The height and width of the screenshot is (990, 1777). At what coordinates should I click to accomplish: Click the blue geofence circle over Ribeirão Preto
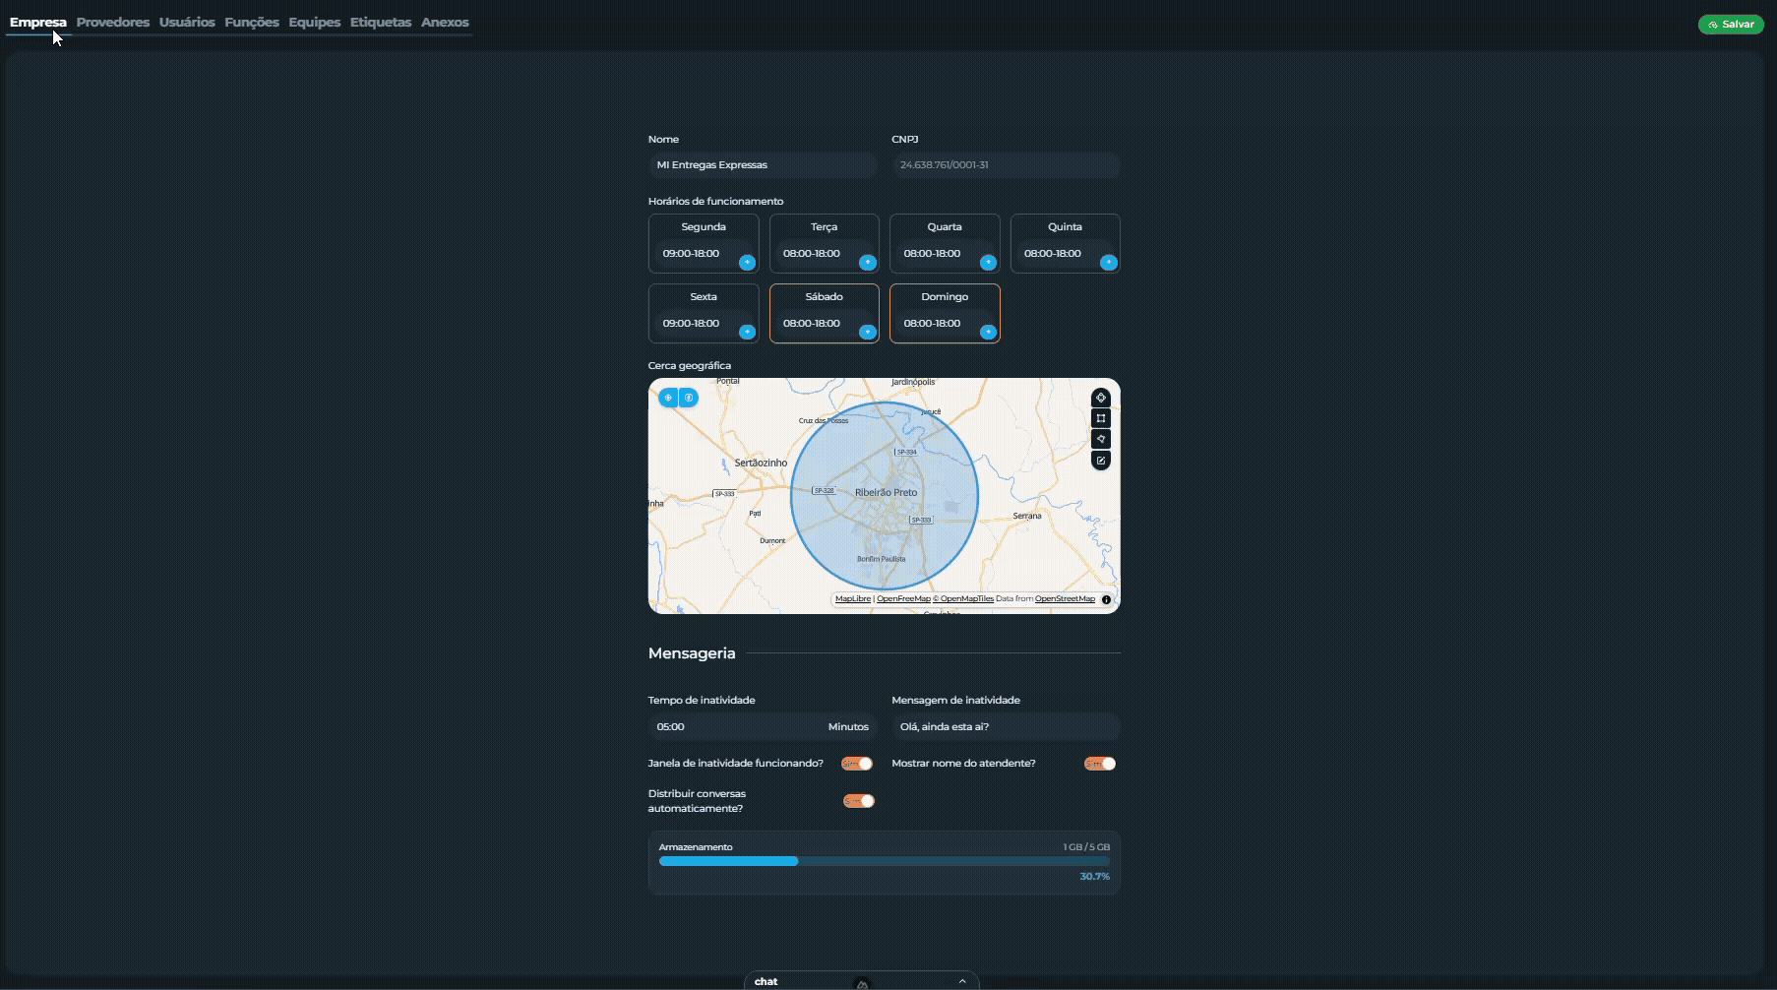click(x=884, y=495)
